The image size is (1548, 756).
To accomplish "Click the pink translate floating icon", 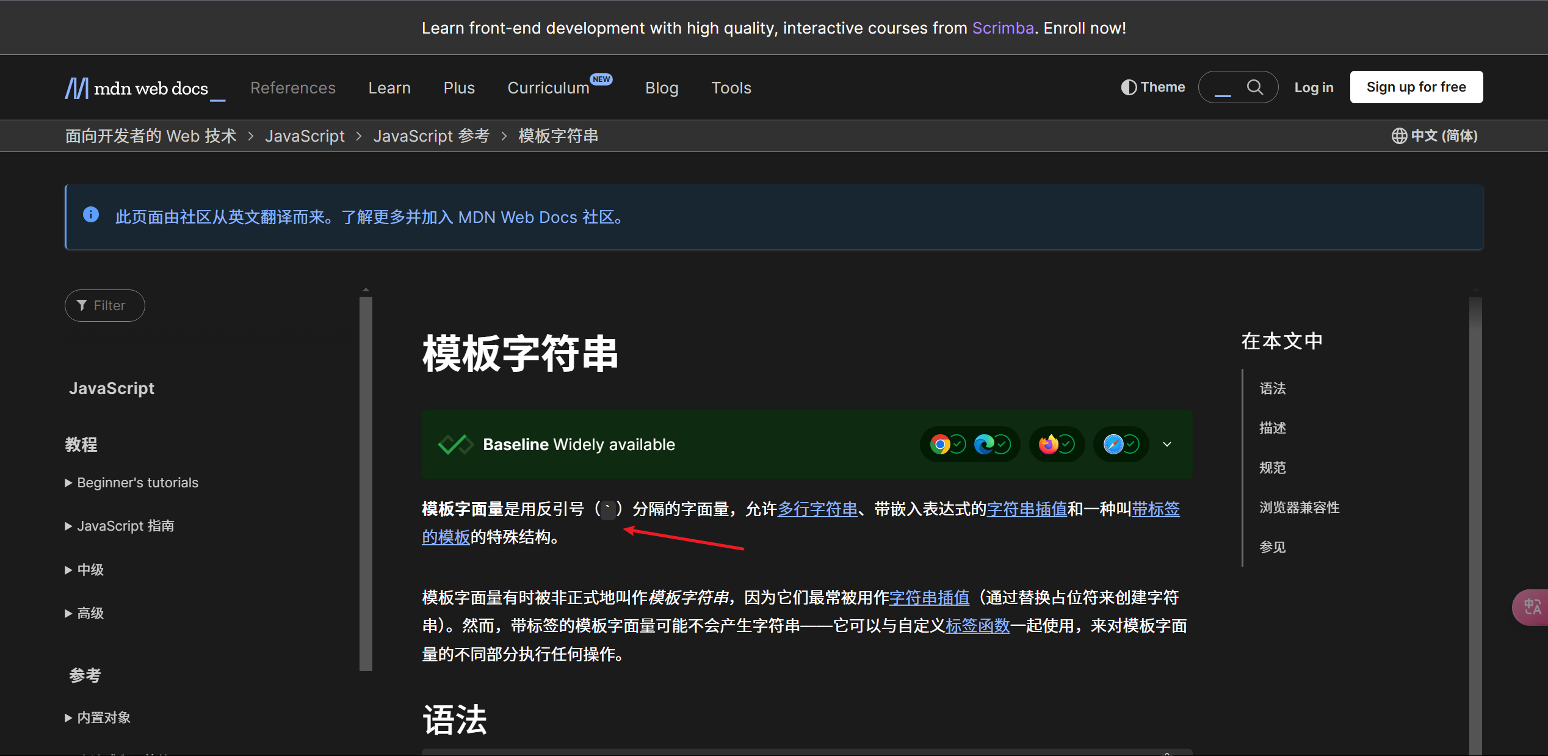I will 1532,607.
